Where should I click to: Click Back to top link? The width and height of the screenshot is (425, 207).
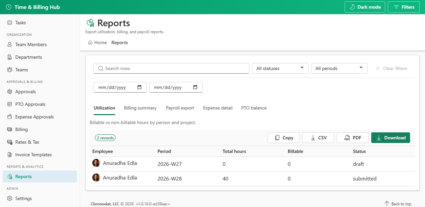click(398, 204)
